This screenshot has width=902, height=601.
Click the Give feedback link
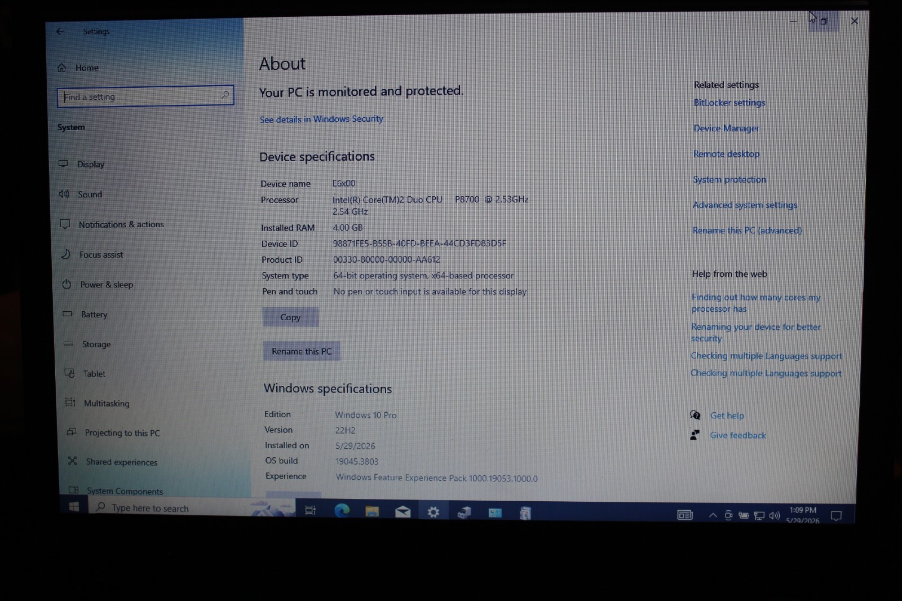click(x=738, y=435)
